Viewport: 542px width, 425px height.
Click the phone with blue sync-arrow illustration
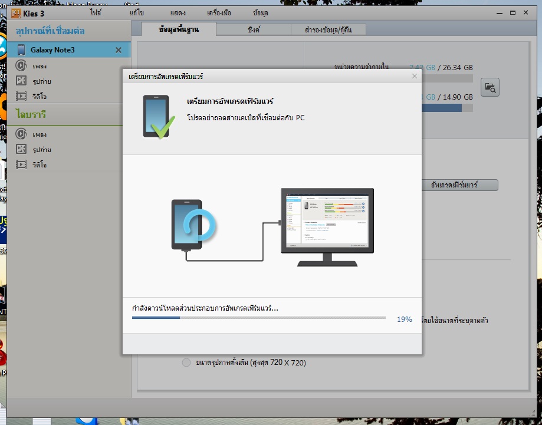(x=193, y=225)
